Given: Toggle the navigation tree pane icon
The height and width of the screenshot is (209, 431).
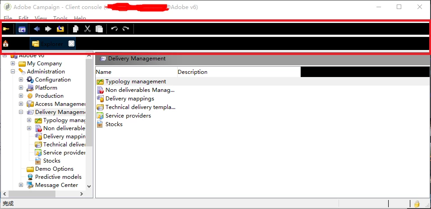Looking at the screenshot, I should (x=22, y=29).
